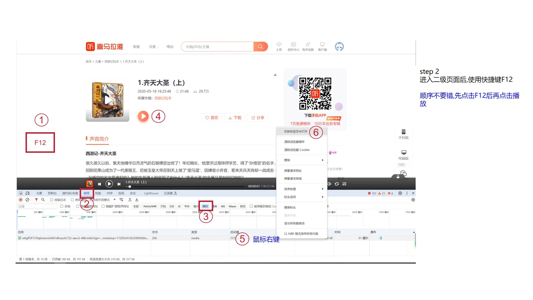This screenshot has height=300, width=533.
Task: Select the upload (上传) icon in top navigation
Action: [x=279, y=46]
